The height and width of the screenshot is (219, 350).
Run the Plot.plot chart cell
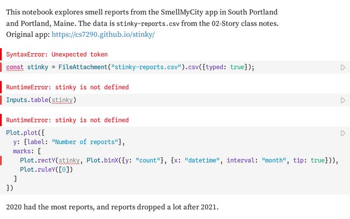point(343,133)
